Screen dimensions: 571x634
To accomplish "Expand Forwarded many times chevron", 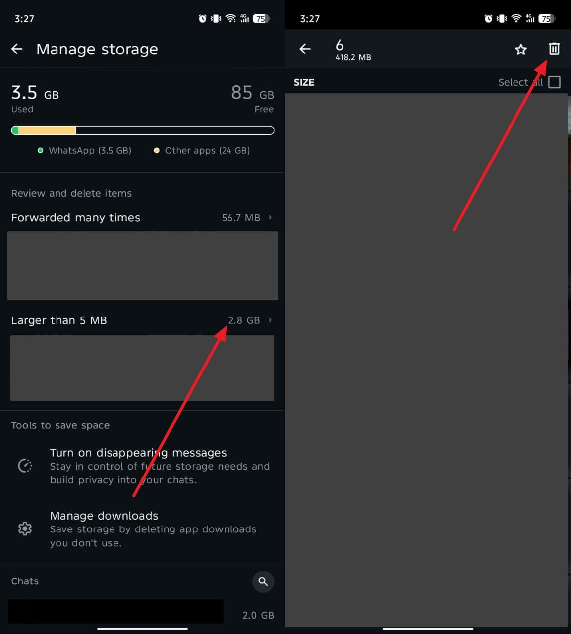I will [270, 217].
